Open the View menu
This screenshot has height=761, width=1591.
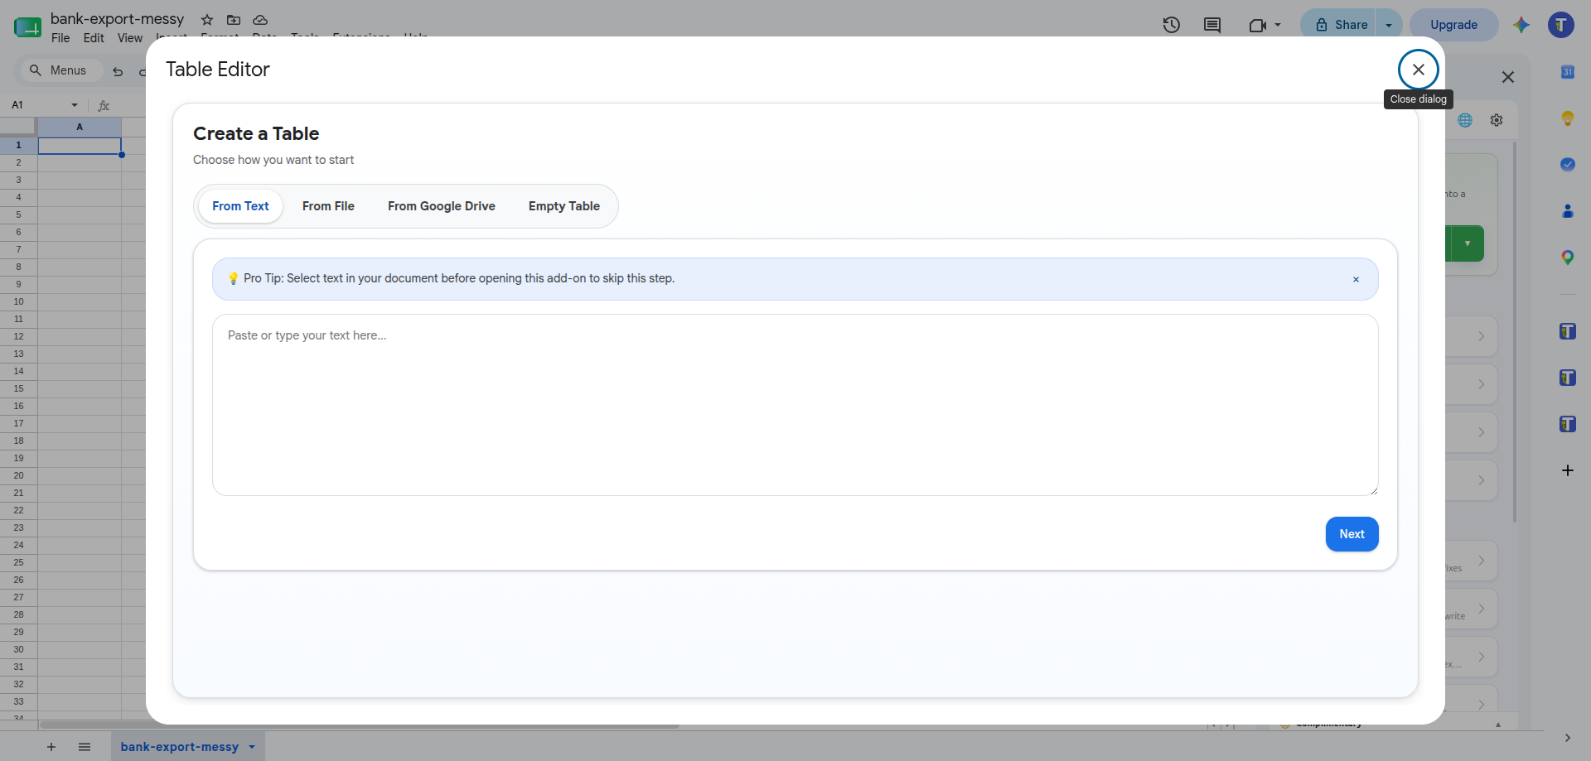tap(130, 38)
